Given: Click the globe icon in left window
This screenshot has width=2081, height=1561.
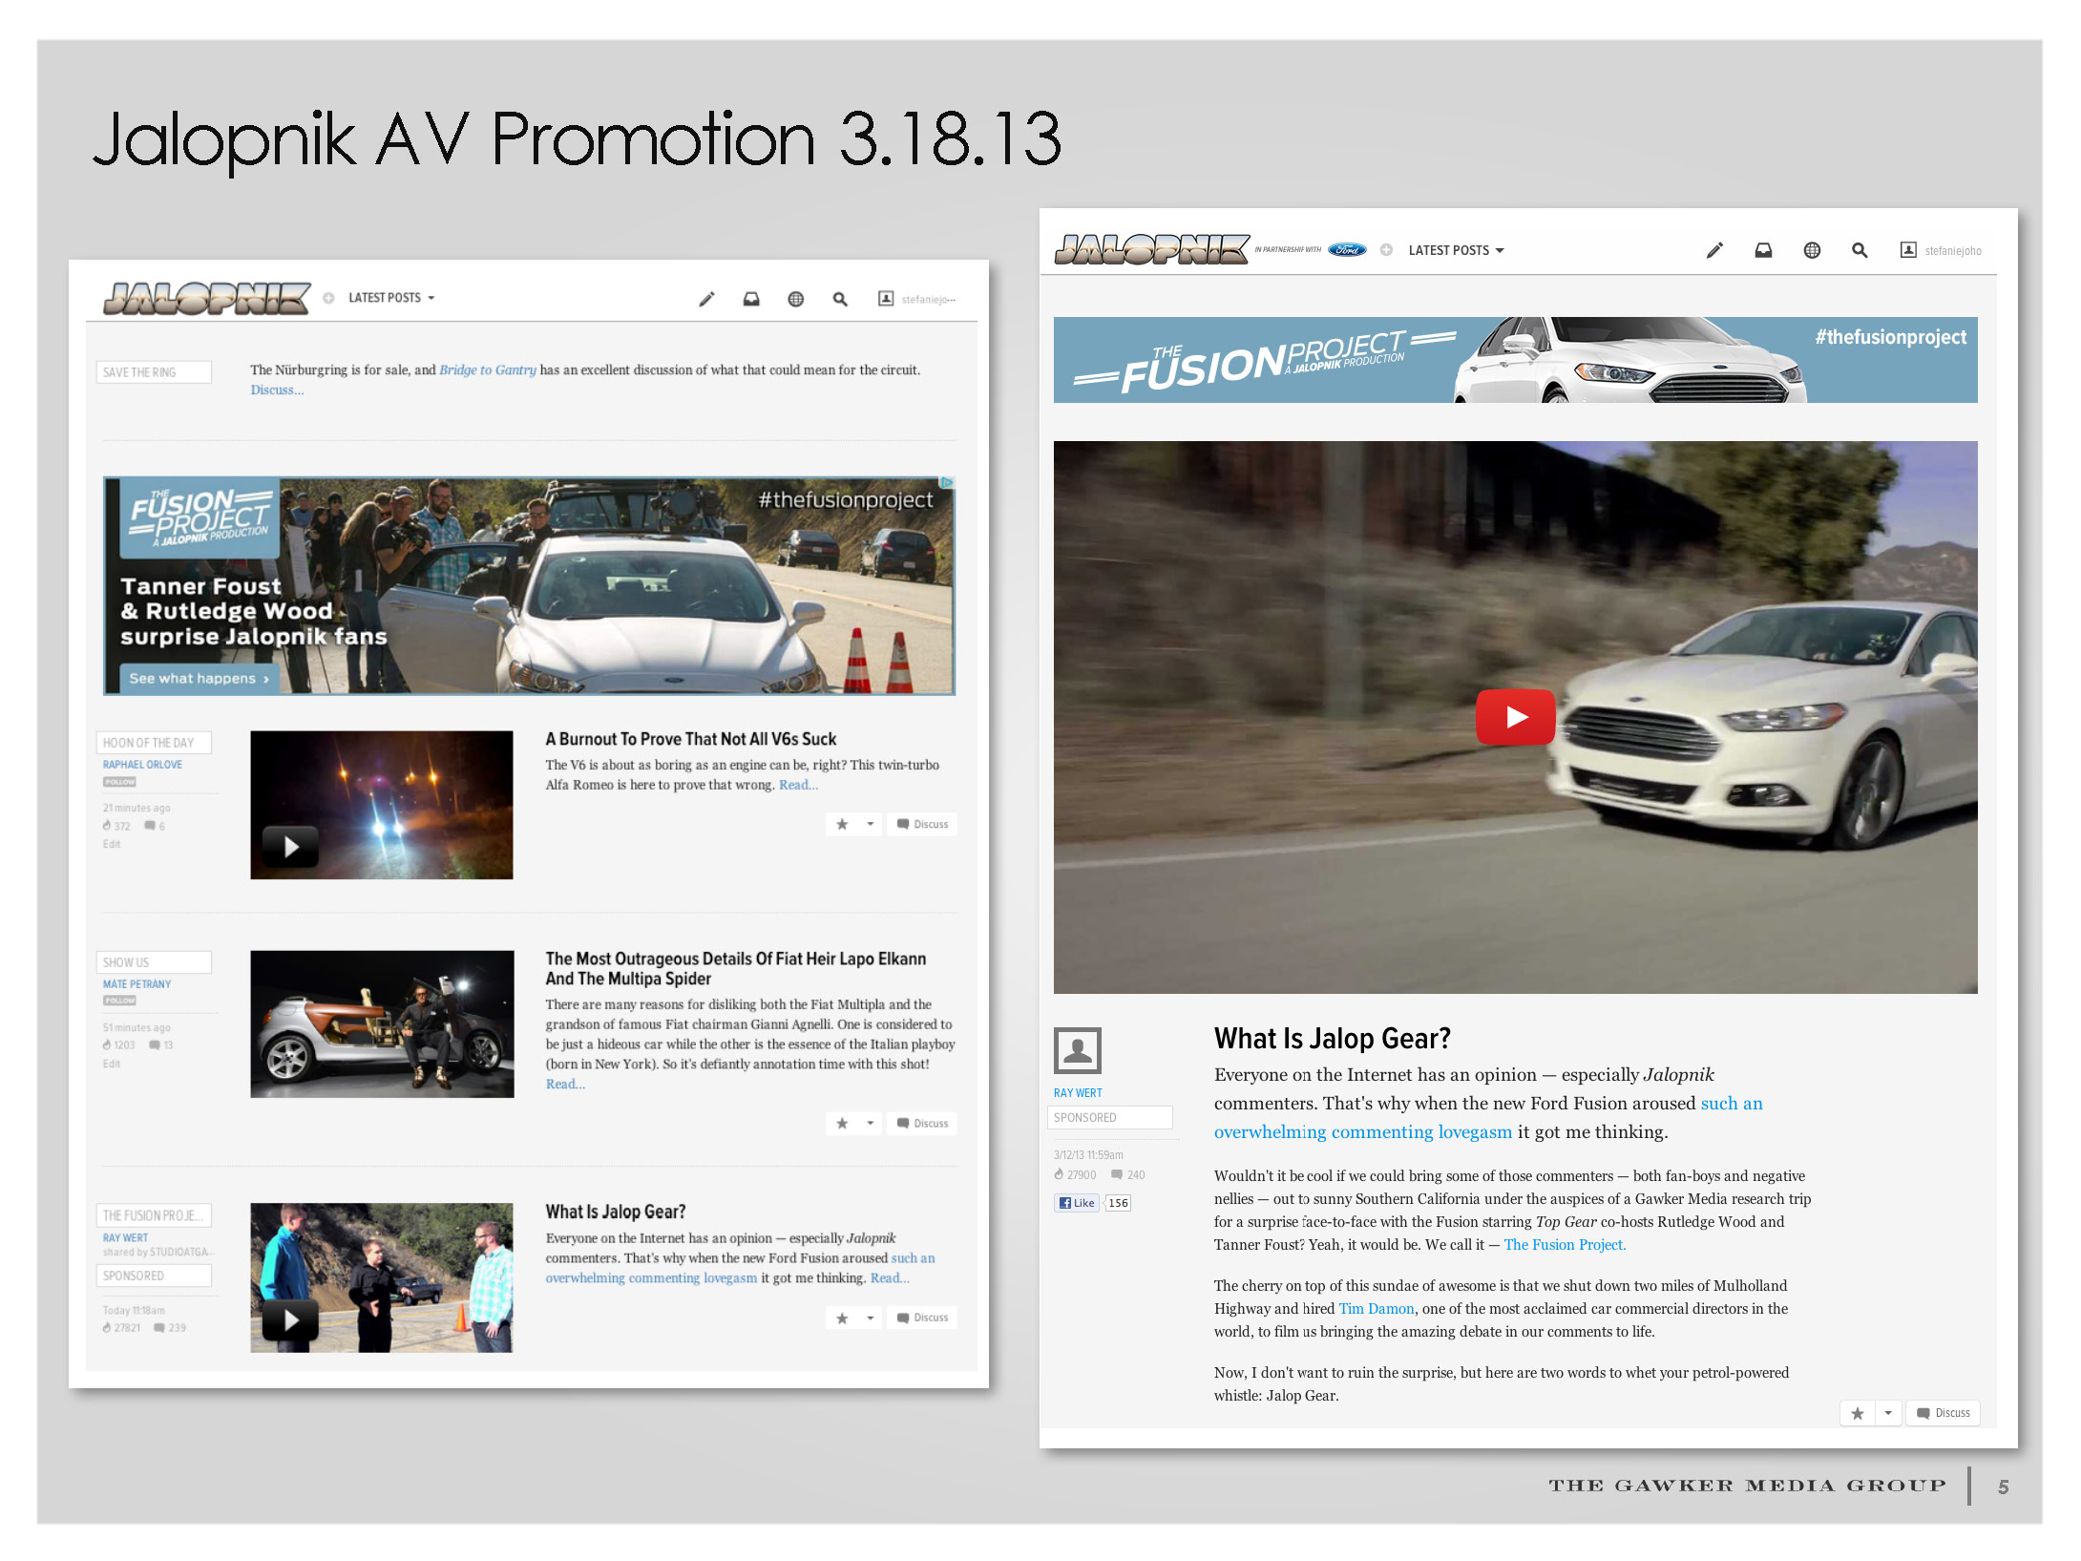Looking at the screenshot, I should click(x=795, y=299).
